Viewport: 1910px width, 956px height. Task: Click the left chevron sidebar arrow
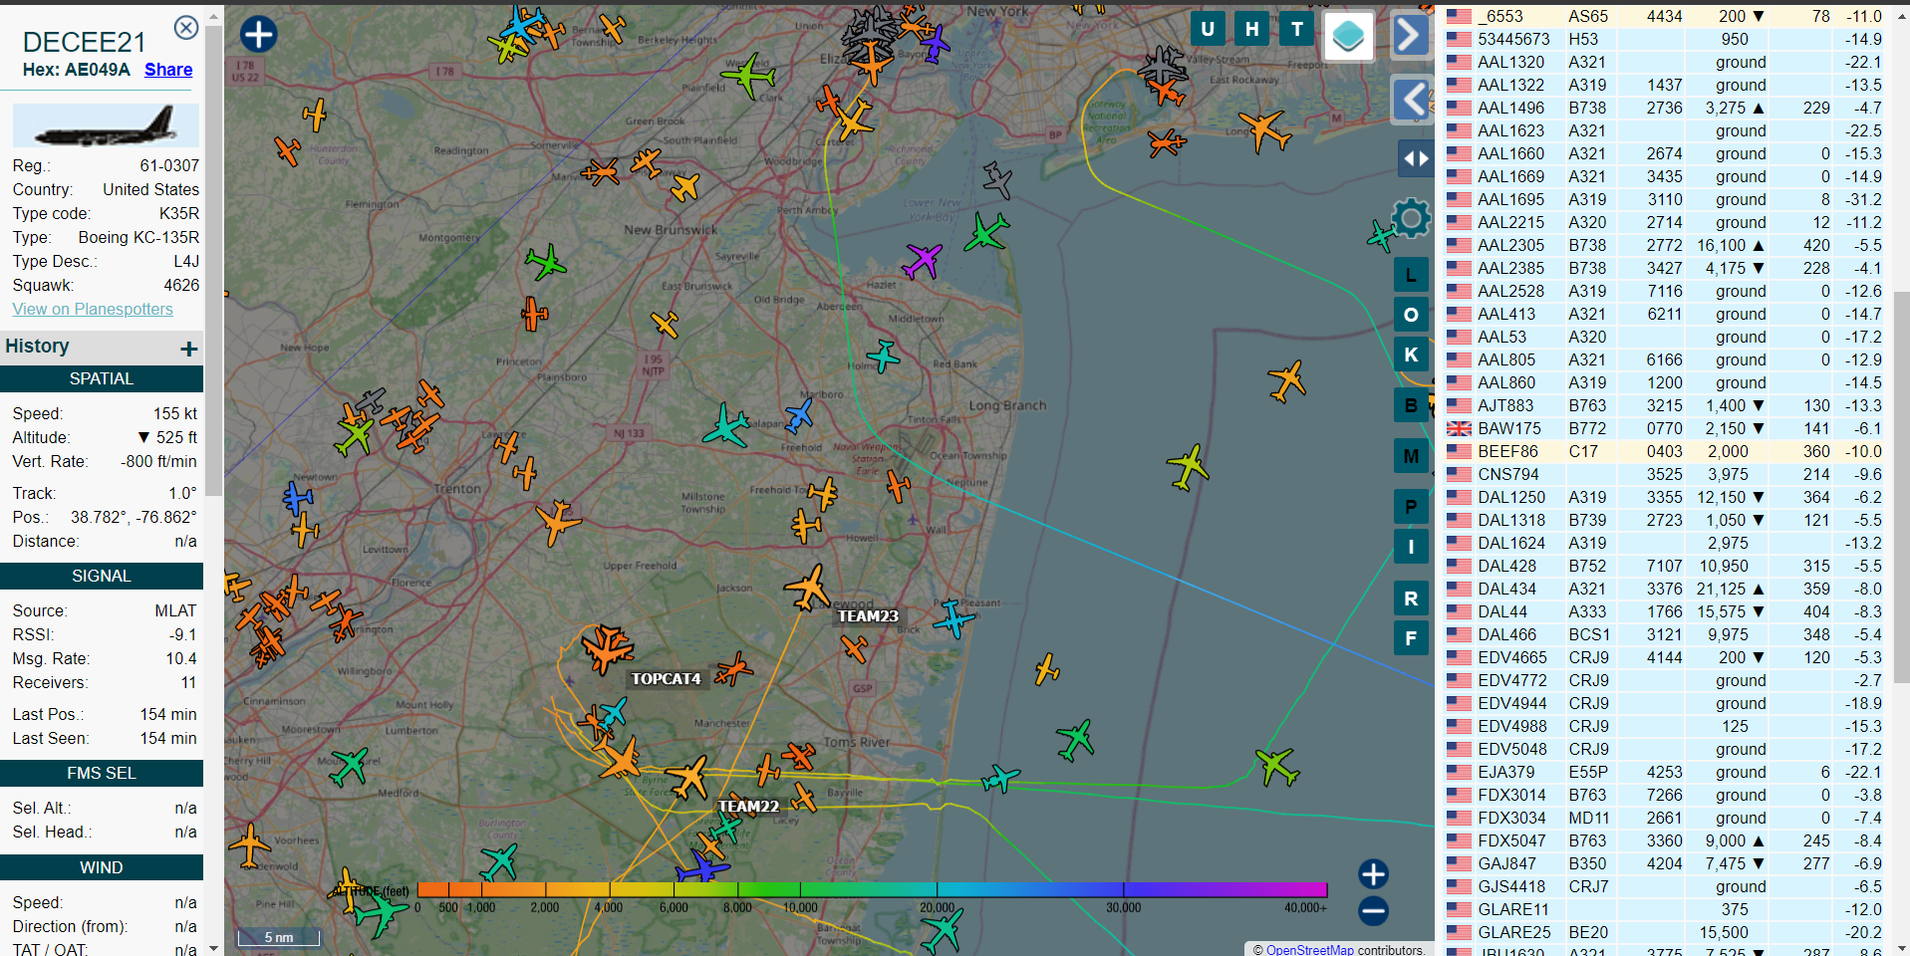pyautogui.click(x=1411, y=100)
